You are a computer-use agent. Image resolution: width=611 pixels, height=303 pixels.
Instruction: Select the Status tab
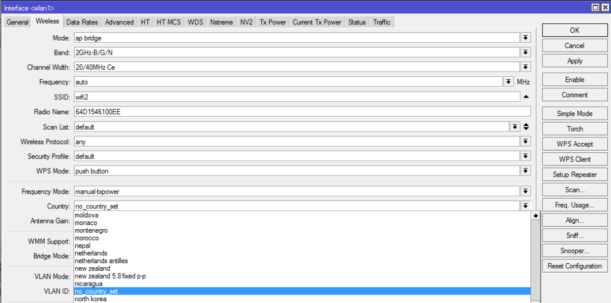tap(357, 22)
